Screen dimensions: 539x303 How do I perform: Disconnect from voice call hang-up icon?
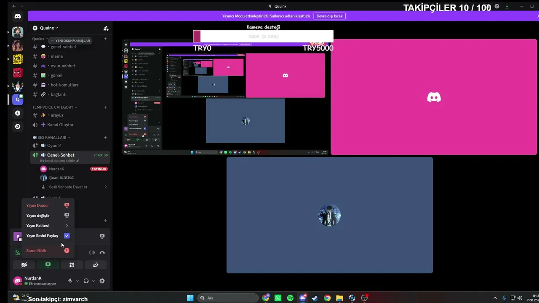tap(102, 252)
